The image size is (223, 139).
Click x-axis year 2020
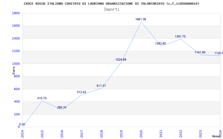pos(141,134)
